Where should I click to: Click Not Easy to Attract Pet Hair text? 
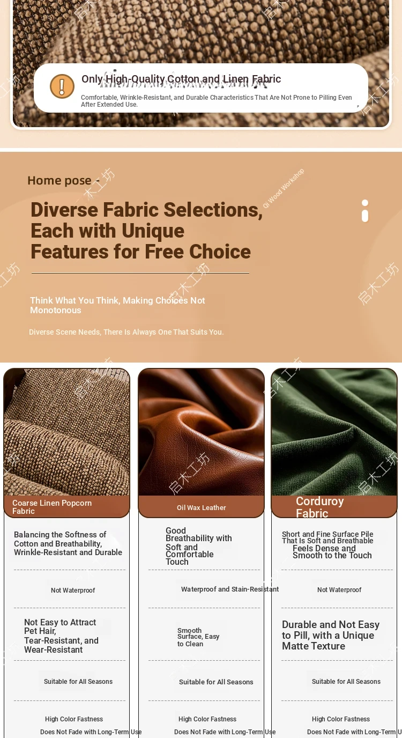(x=61, y=636)
